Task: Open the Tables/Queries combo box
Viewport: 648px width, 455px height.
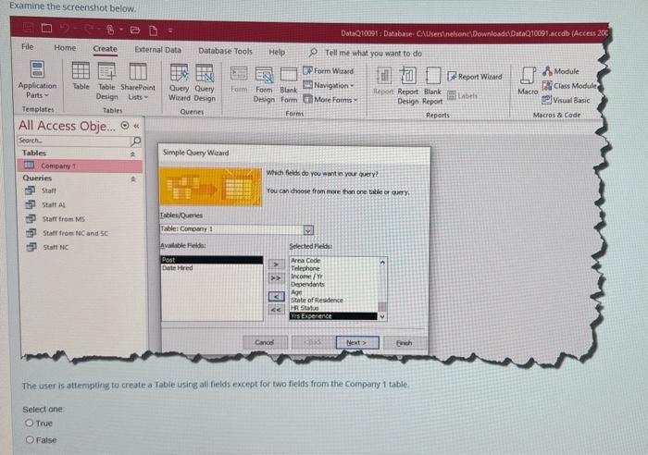Action: pos(308,230)
